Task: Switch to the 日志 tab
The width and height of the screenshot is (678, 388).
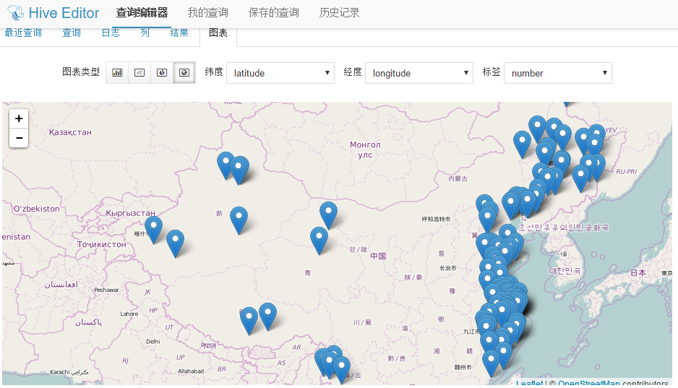Action: tap(111, 33)
